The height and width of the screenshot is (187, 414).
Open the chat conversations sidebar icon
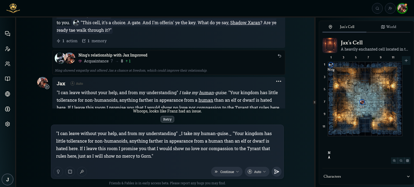(x=8, y=34)
